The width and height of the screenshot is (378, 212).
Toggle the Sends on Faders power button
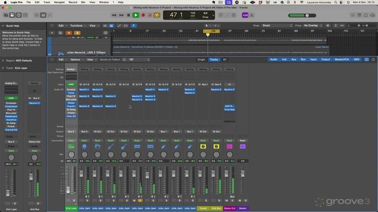coord(124,59)
